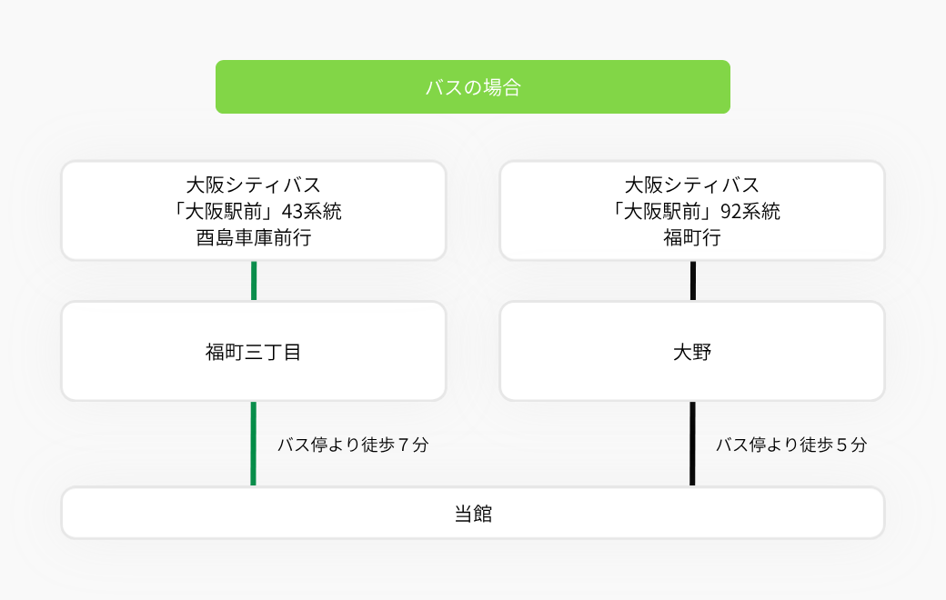Screen dimensions: 946x600
Task: Click the バス停より徒歩５分 label
Action: 791,445
